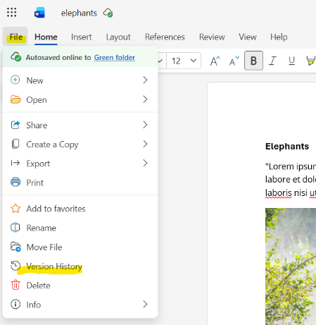Select New from the File menu
The image size is (316, 325).
point(80,80)
